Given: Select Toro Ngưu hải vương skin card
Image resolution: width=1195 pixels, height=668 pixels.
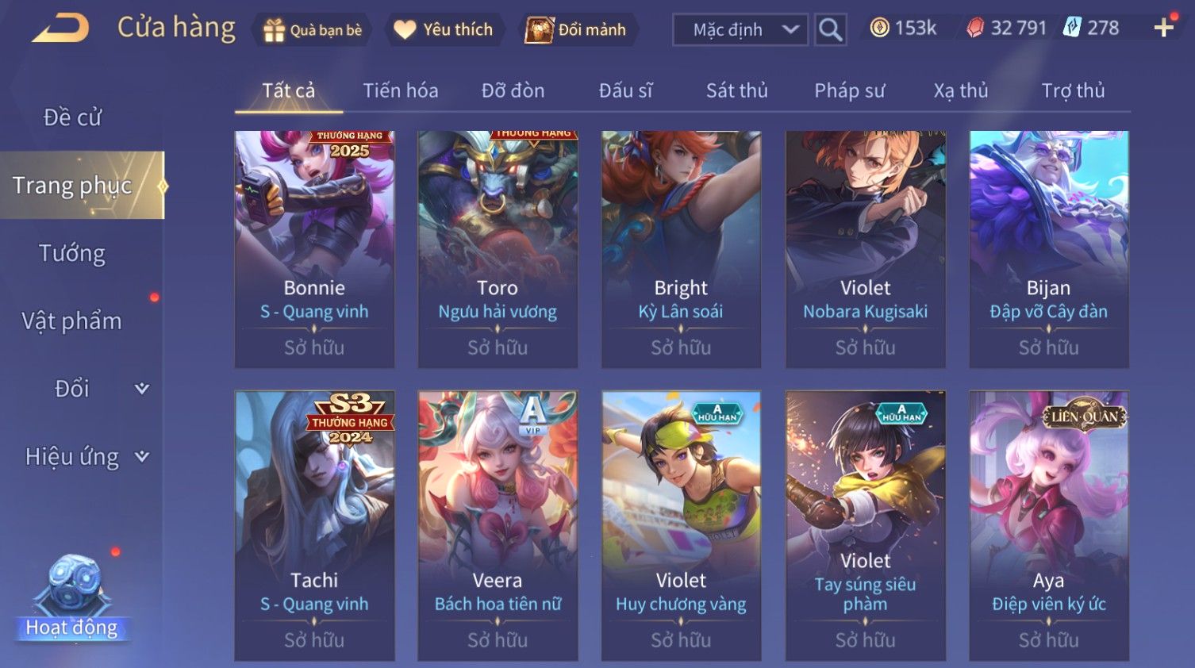Looking at the screenshot, I should [498, 249].
